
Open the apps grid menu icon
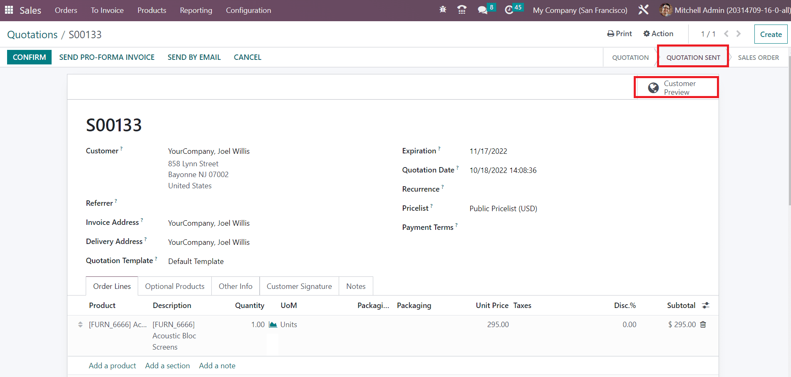pyautogui.click(x=9, y=10)
